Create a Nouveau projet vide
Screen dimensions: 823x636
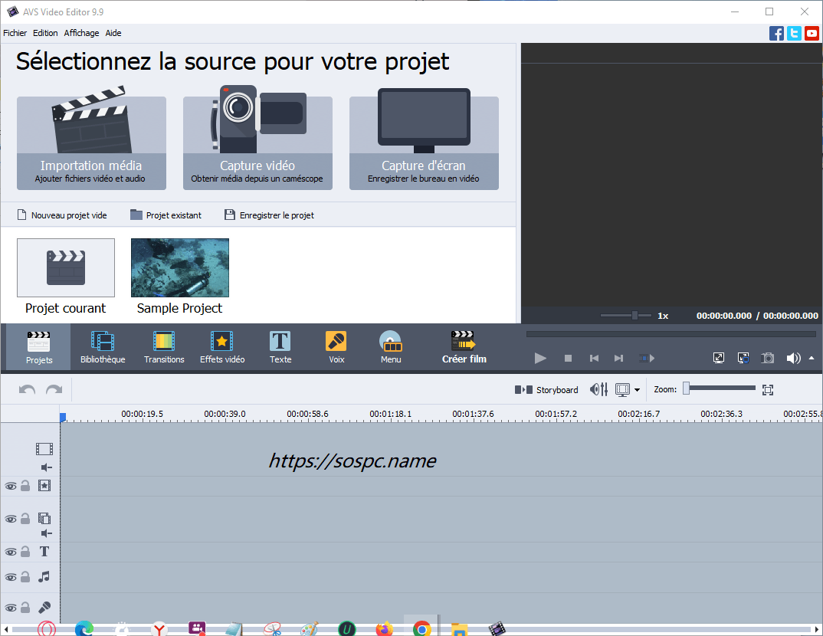coord(62,215)
